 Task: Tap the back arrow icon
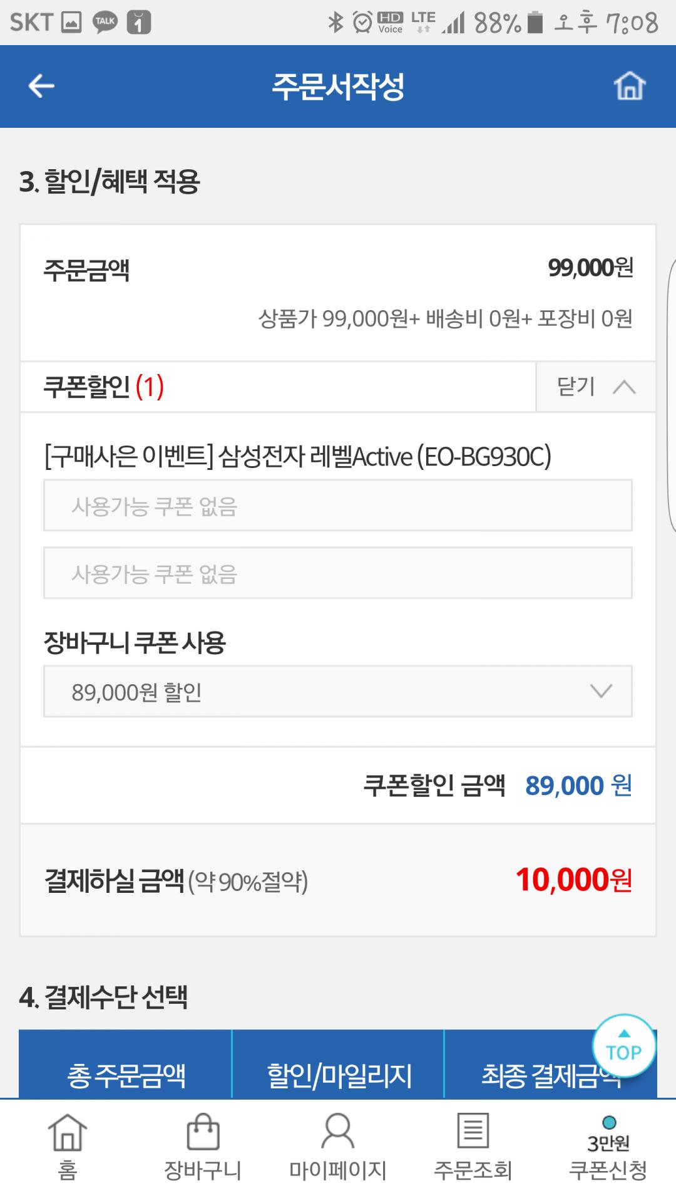[41, 86]
